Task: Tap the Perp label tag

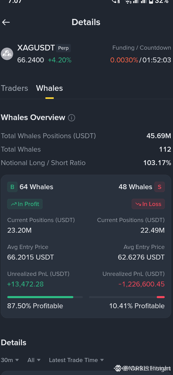Action: coord(63,48)
